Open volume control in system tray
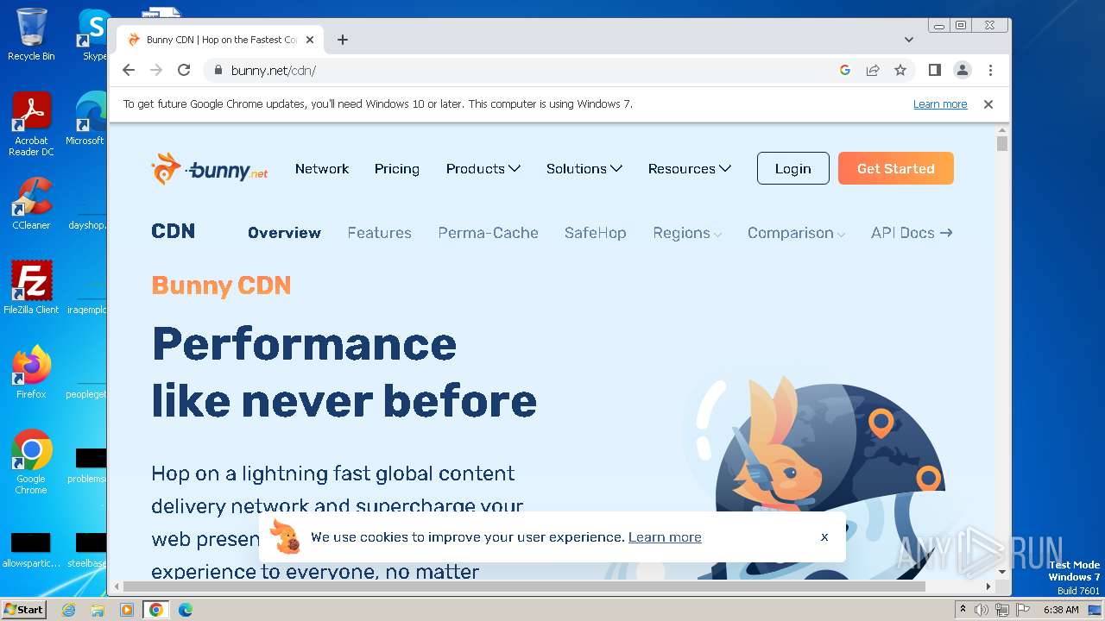The image size is (1105, 621). tap(982, 610)
